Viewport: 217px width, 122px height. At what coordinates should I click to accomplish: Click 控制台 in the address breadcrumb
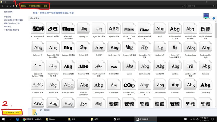click(x=23, y=6)
